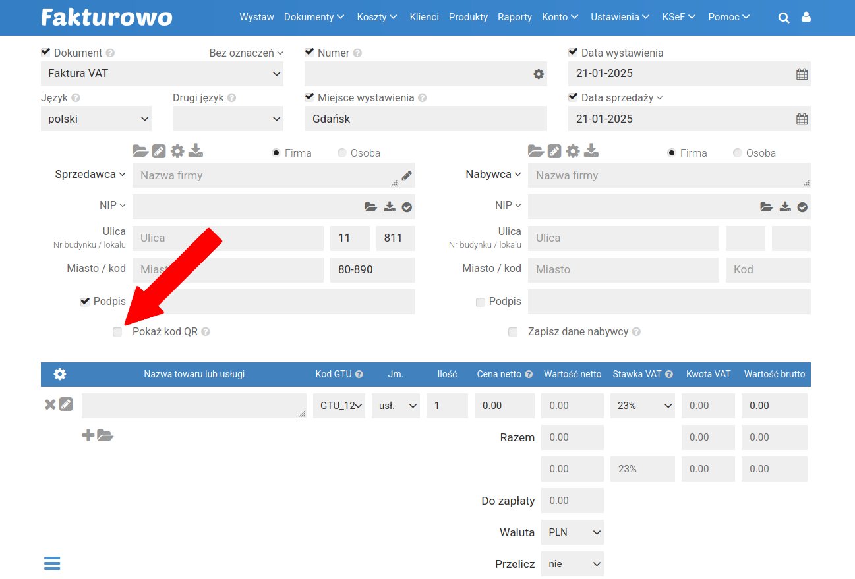Open the Waluta PLN currency dropdown
The image size is (855, 579).
[572, 532]
